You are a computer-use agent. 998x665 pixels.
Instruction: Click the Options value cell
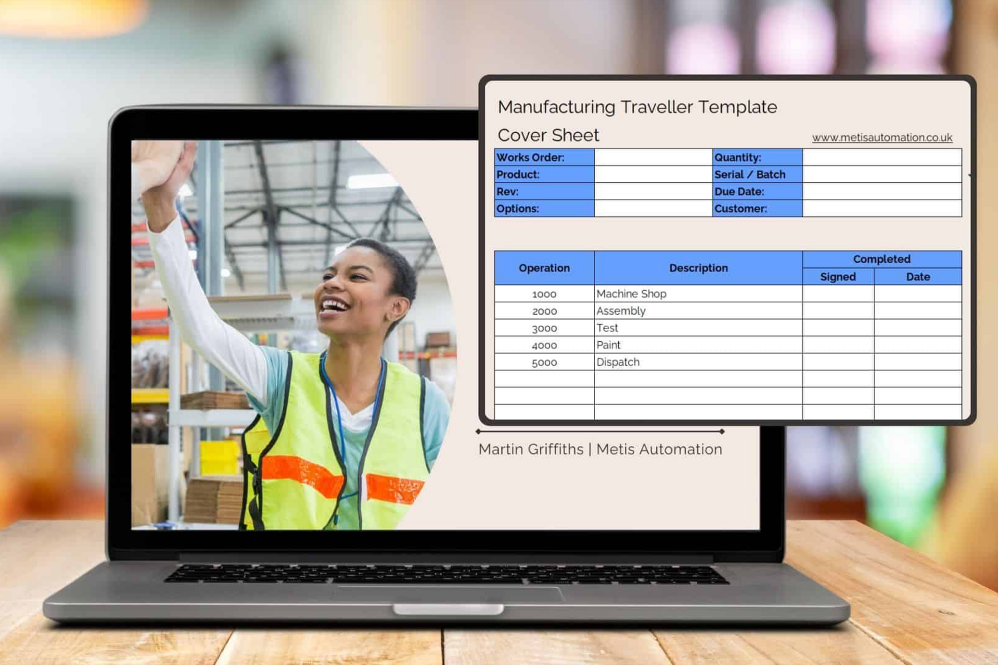click(653, 208)
